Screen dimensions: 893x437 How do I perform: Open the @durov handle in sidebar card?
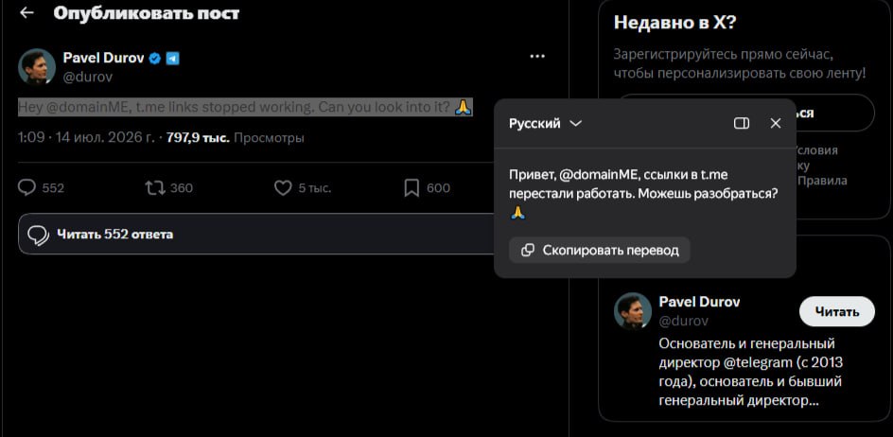(x=683, y=321)
